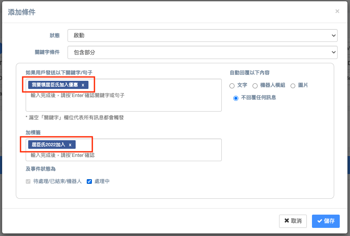Viewport: 350px width, 236px height.
Task: Choose the 機器人模組 radio option
Action: (255, 86)
